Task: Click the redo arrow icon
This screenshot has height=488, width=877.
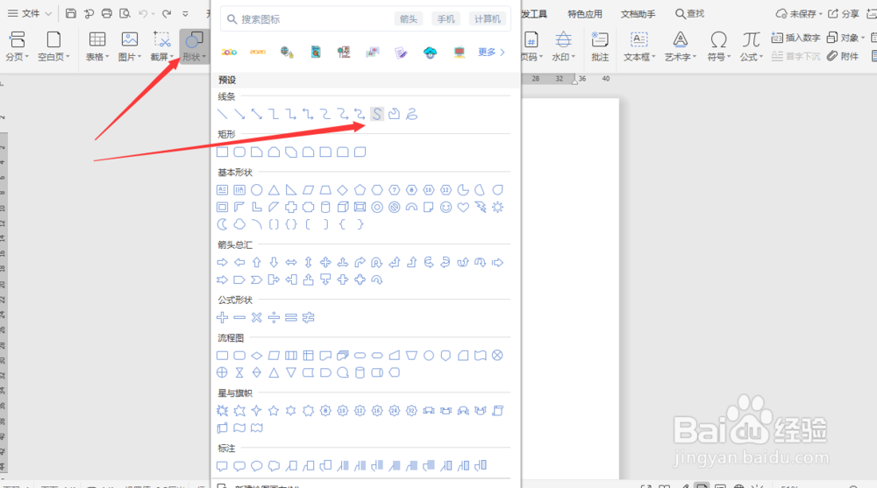Action: click(x=167, y=13)
